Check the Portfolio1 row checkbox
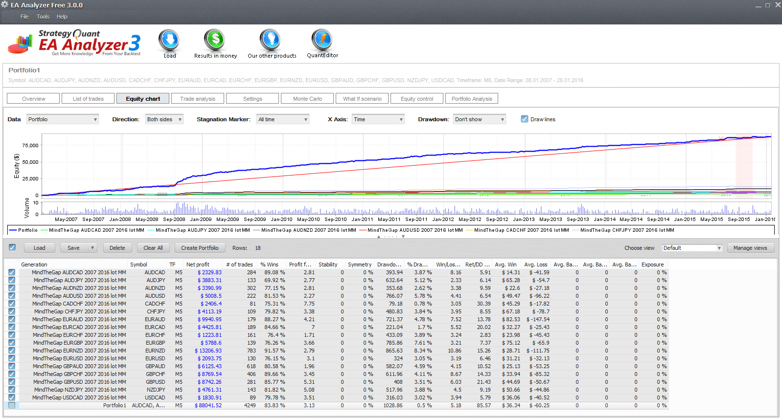 click(12, 405)
